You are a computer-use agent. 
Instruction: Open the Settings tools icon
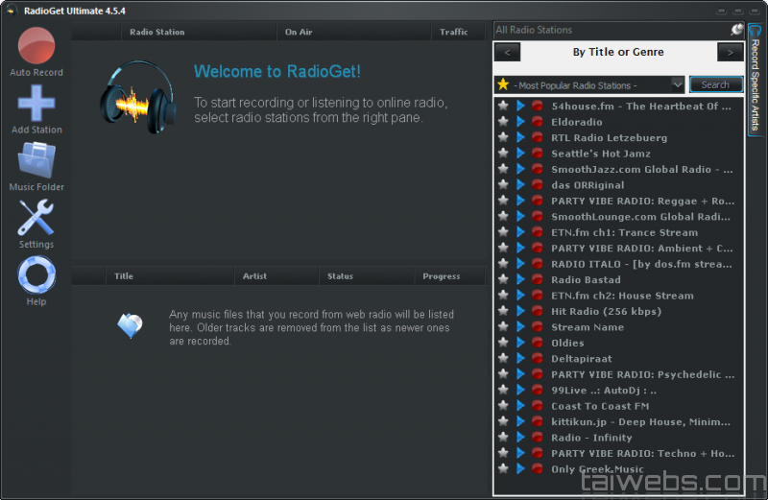pos(36,219)
